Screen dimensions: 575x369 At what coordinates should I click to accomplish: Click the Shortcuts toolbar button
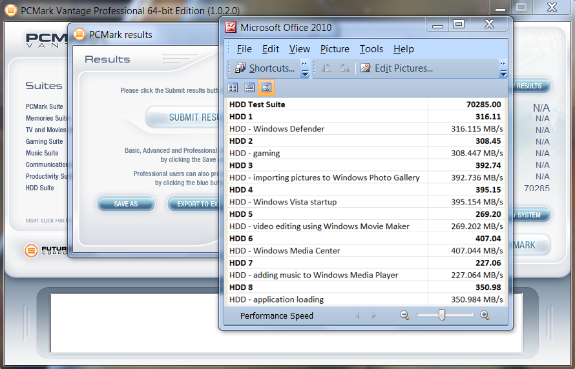(265, 68)
